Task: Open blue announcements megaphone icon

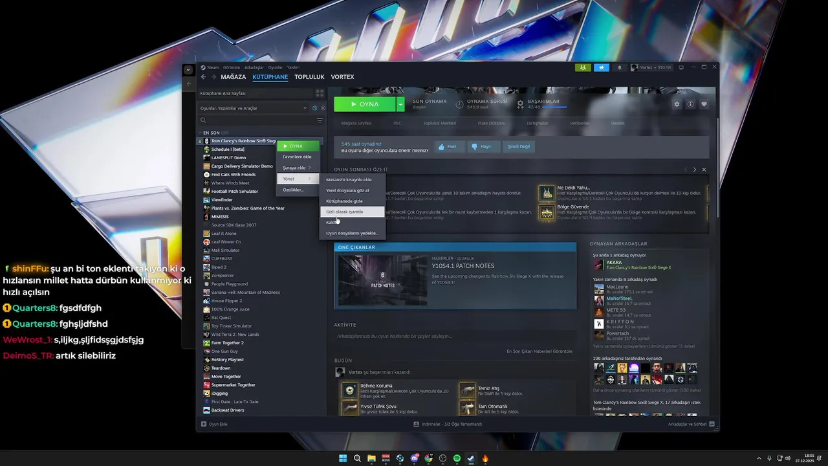Action: [x=601, y=67]
